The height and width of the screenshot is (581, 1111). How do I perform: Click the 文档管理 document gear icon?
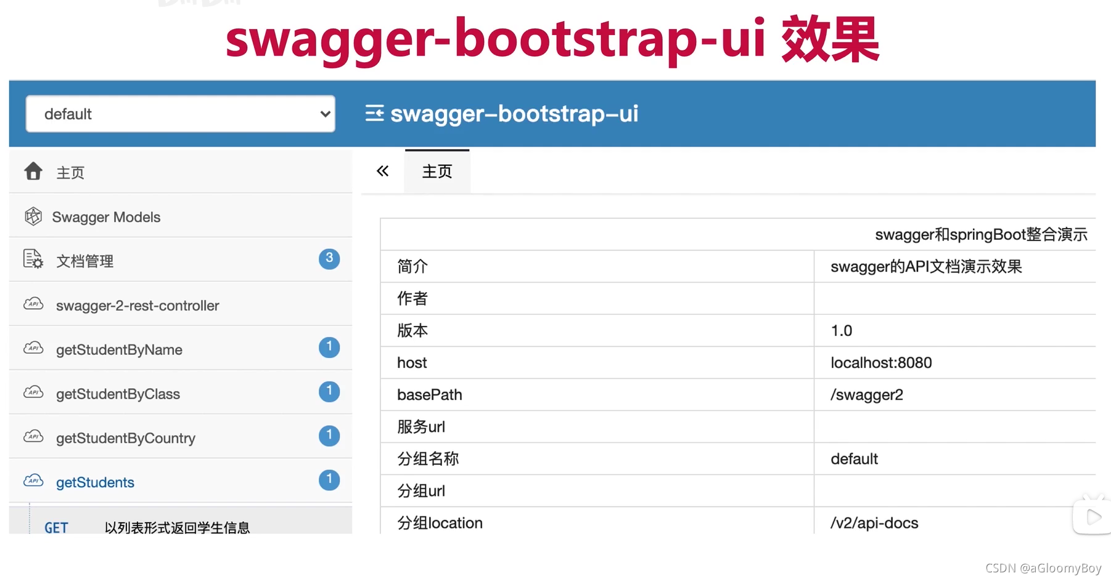(x=33, y=259)
